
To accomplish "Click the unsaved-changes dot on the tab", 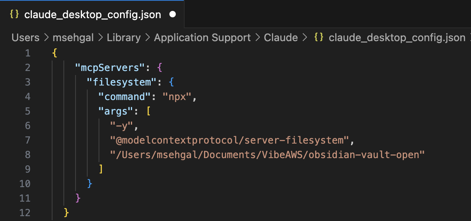I will point(172,15).
